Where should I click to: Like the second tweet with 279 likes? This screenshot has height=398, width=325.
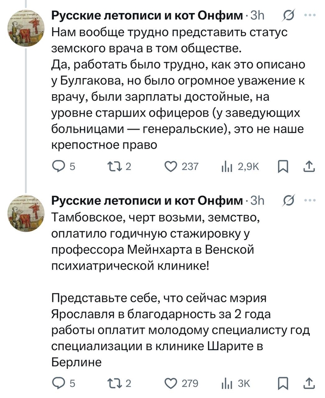(172, 383)
